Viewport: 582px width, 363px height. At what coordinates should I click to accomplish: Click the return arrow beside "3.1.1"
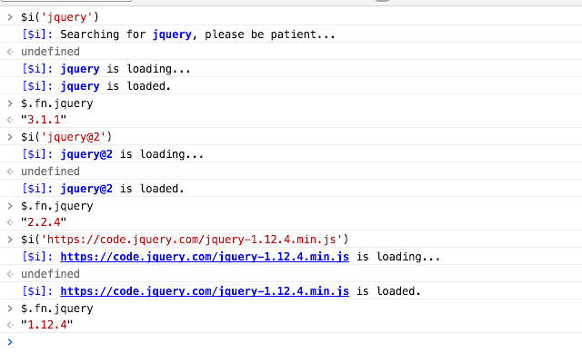click(10, 120)
